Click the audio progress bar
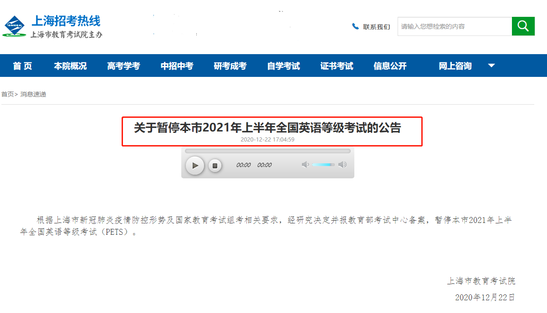 click(x=268, y=151)
